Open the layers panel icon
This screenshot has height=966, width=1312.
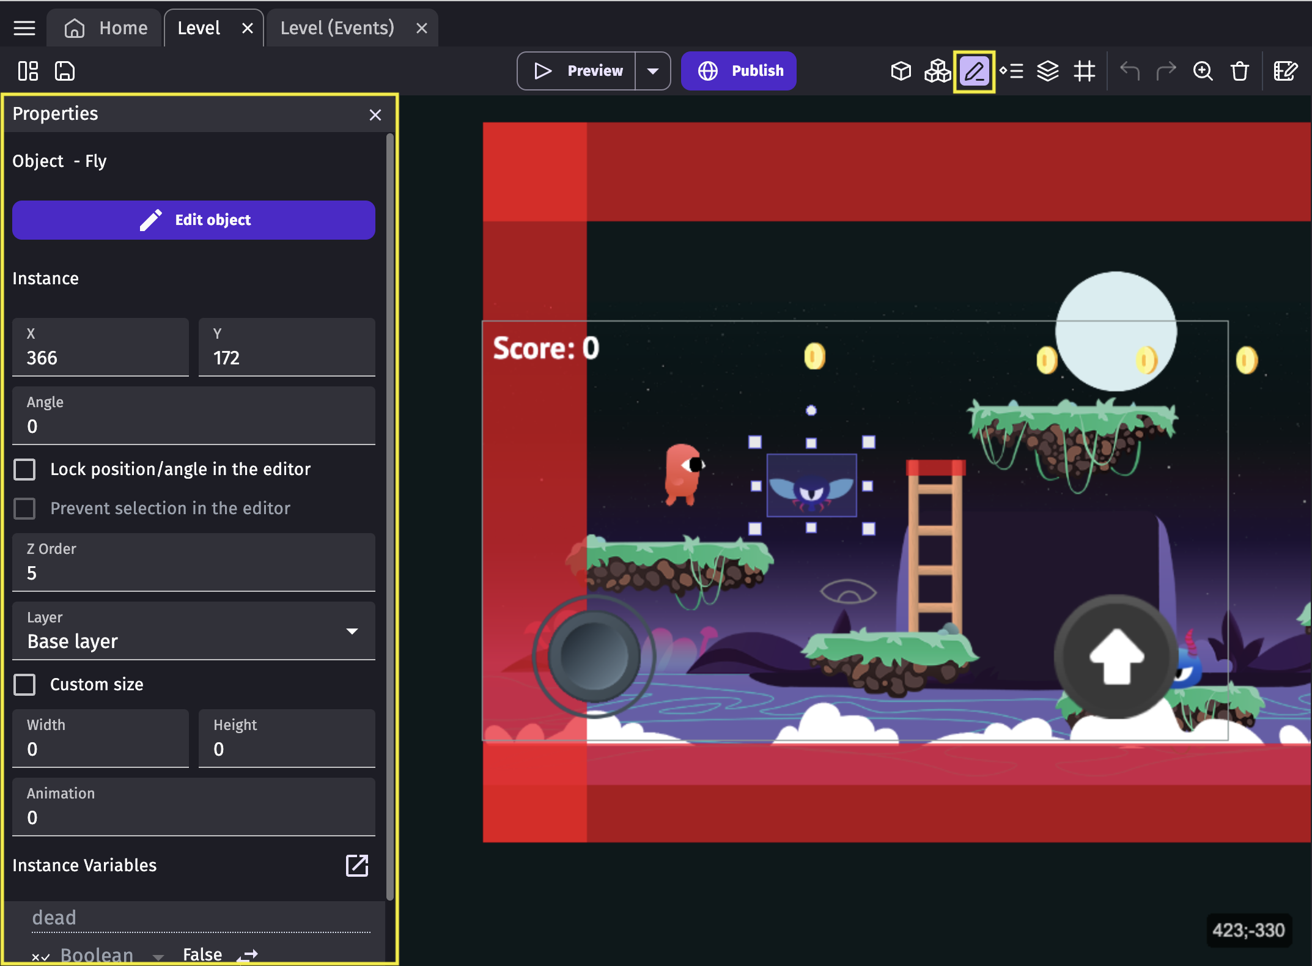point(1047,72)
